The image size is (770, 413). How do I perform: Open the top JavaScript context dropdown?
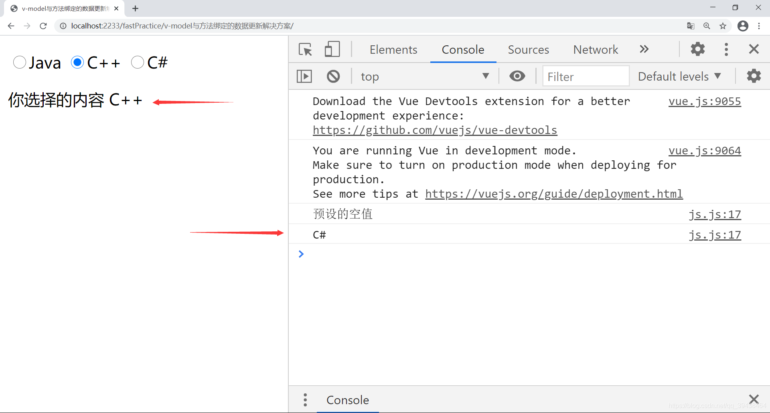[x=425, y=76]
